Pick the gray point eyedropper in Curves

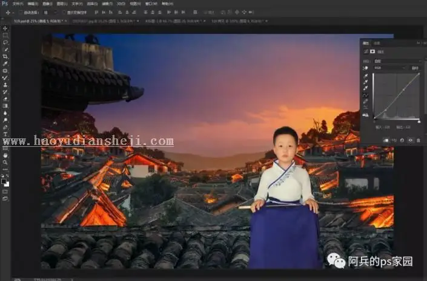pos(365,82)
